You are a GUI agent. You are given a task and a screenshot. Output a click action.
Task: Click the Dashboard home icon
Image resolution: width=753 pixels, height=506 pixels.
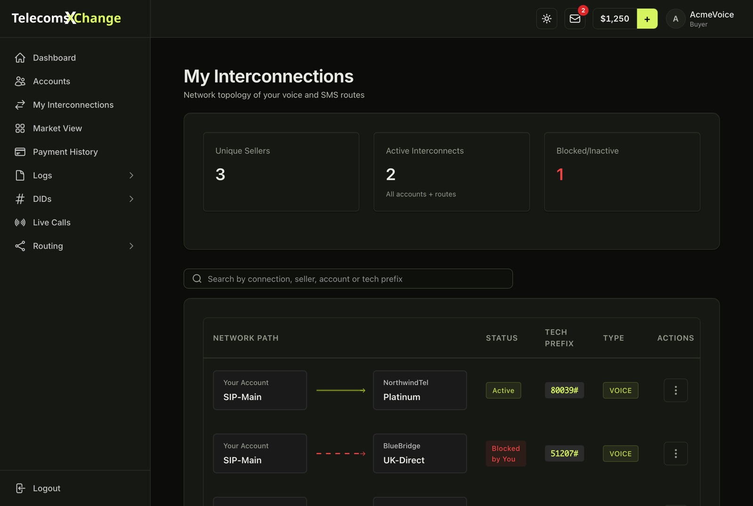tap(20, 57)
